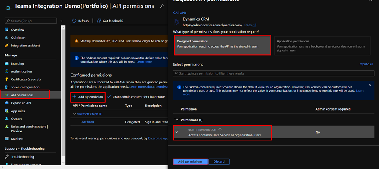The height and width of the screenshot is (169, 379).
Task: Collapse the sidebar with double-chevron icon
Action: (x=61, y=21)
